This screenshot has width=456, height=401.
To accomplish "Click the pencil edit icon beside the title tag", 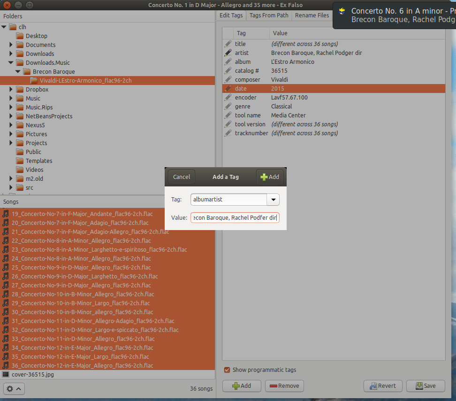I will pyautogui.click(x=228, y=44).
